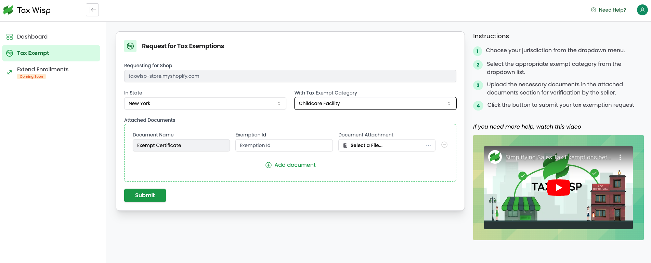Click the Request for Tax Exemptions heading

click(x=183, y=46)
